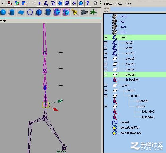Create a NURBS circle from shelf
Screen dimensions: 166x153
30,12
